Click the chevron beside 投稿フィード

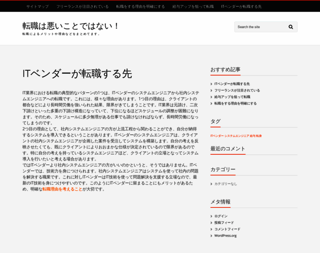click(x=211, y=223)
